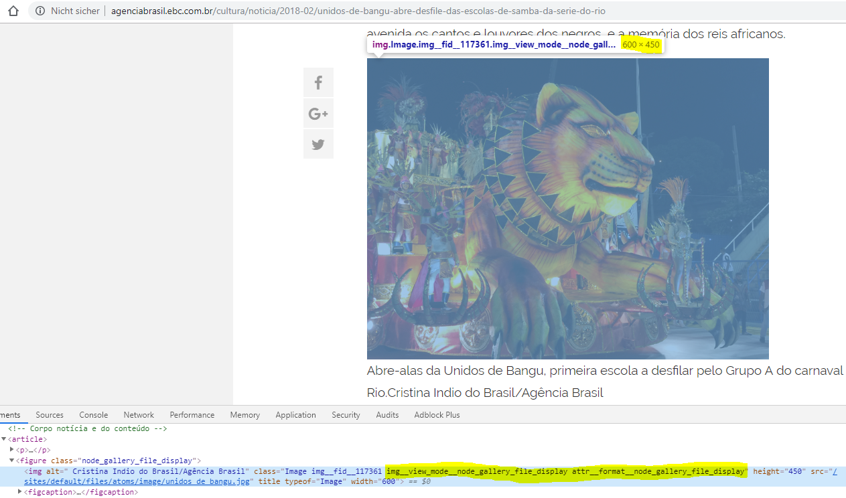Click the photo credit Cristina Indio do Brasil line

(x=485, y=393)
